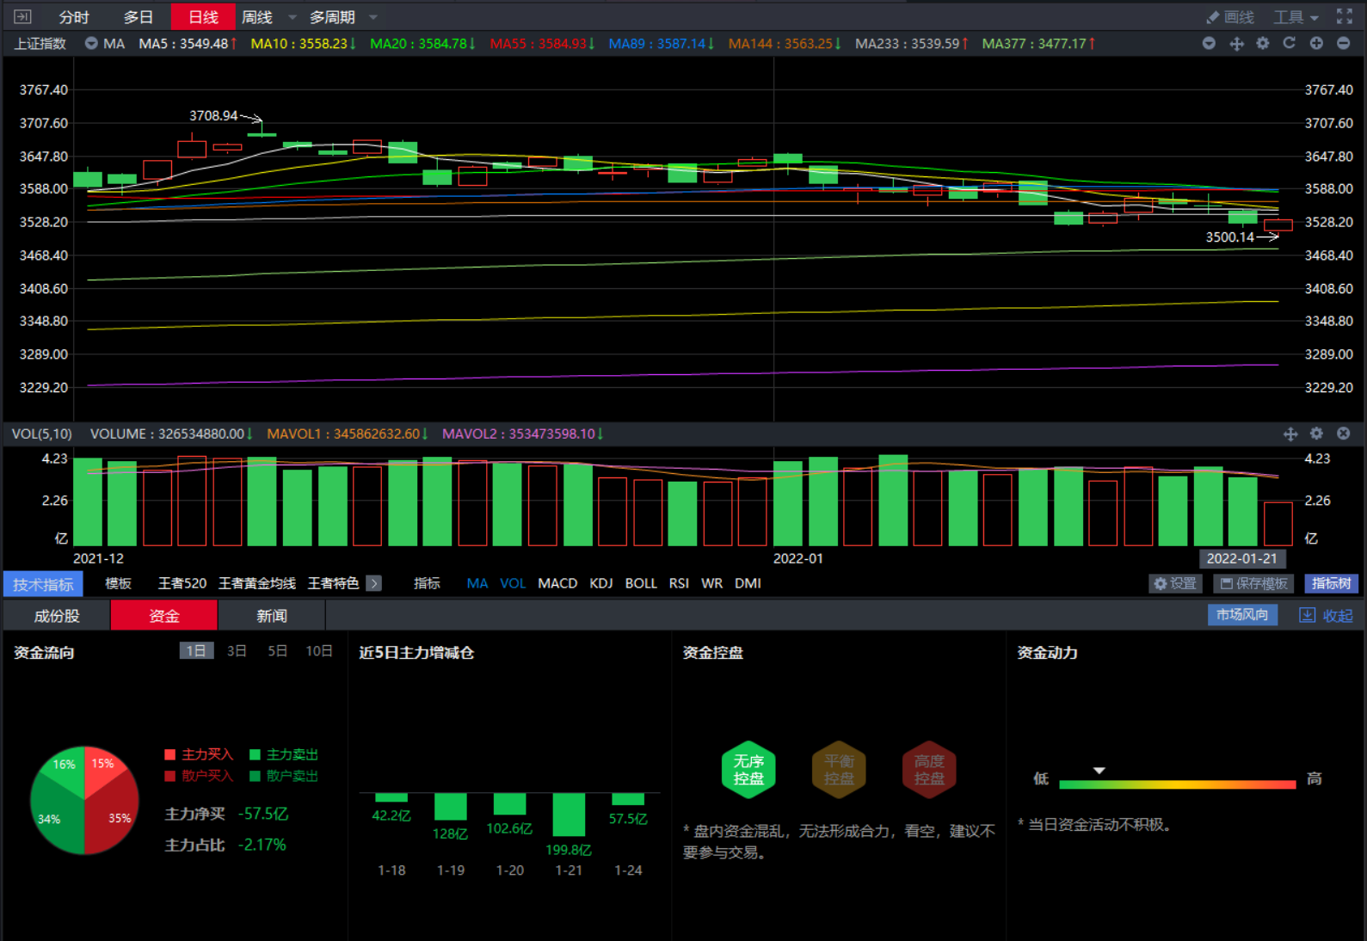Image resolution: width=1367 pixels, height=941 pixels.
Task: Open main chart MA settings gear
Action: coord(1263,43)
